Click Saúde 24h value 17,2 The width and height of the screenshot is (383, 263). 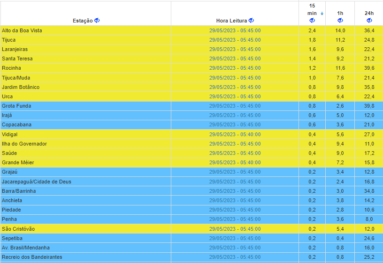[369, 153]
